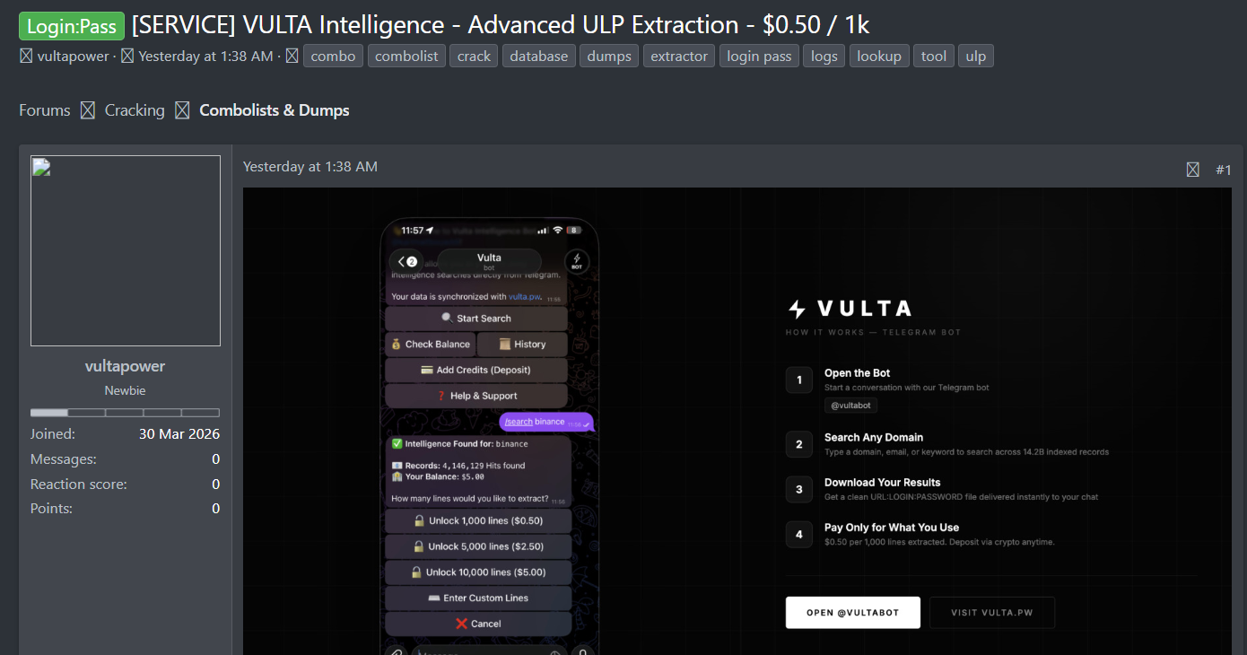Screen dimensions: 1247x655
Task: Click the 'lookup' tag
Action: coord(879,57)
